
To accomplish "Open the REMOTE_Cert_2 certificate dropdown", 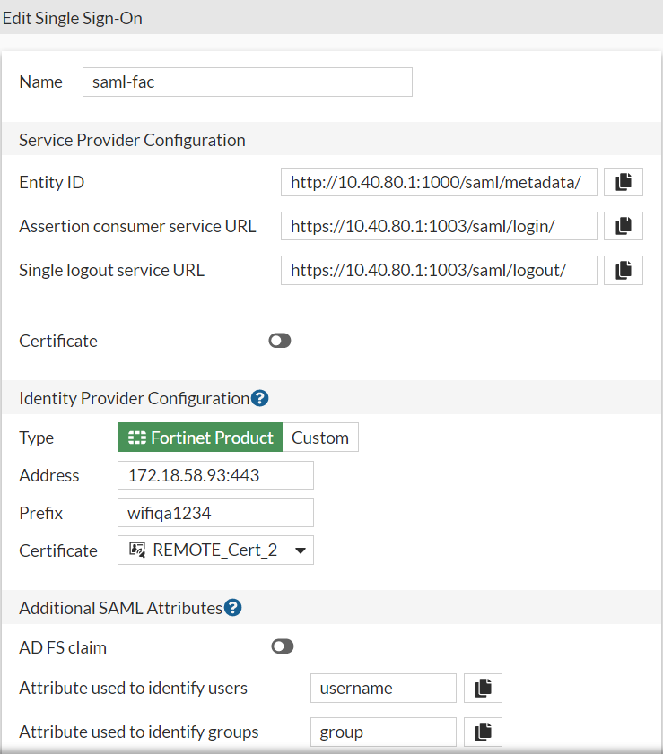I will 300,550.
